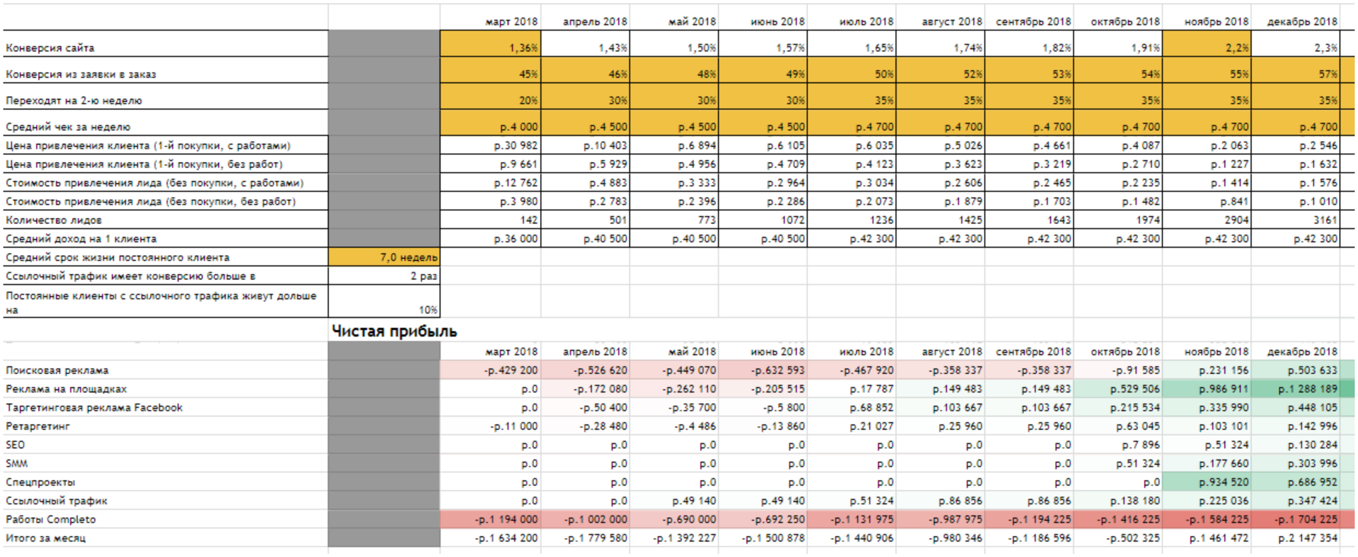This screenshot has height=557, width=1358.
Task: Click the р.3 980 lead cost cell
Action: coord(490,201)
